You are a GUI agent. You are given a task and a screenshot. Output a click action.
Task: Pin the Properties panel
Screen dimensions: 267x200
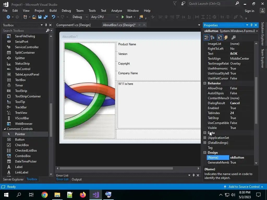[251, 25]
